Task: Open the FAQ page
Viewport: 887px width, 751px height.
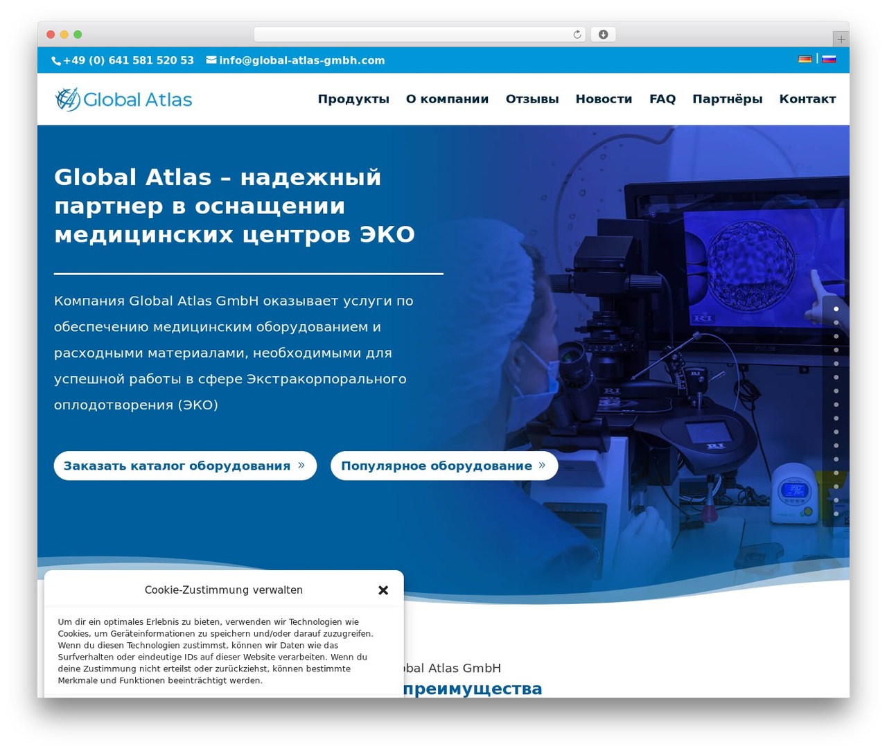Action: 662,99
